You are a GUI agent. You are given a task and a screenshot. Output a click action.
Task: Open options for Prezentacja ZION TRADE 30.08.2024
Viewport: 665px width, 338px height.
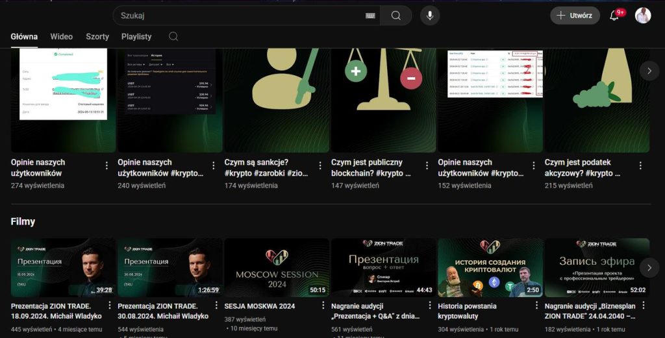click(216, 306)
